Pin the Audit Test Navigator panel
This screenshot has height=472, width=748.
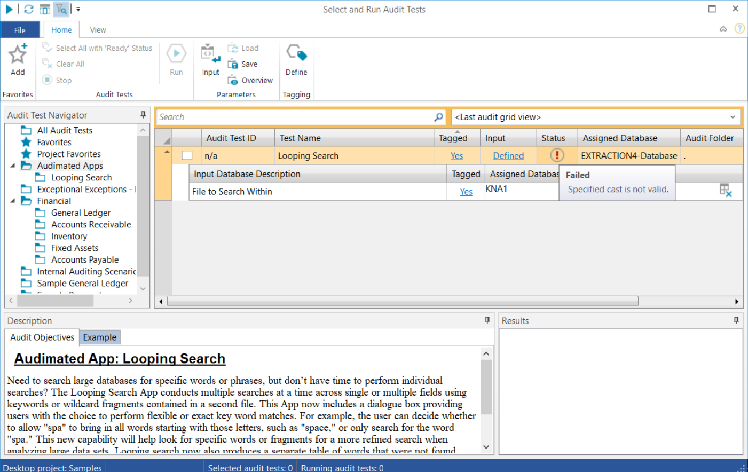point(143,115)
